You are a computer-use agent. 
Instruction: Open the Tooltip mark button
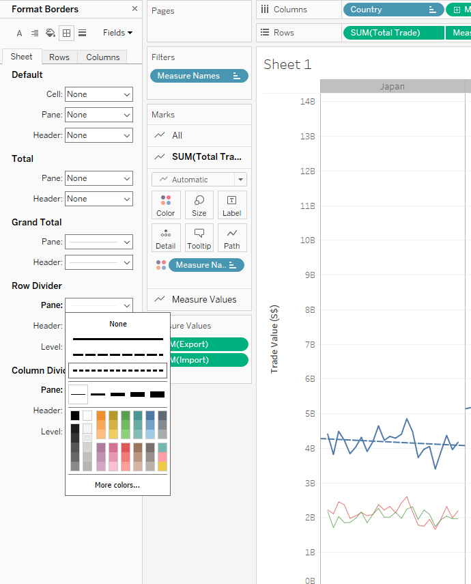pos(199,238)
